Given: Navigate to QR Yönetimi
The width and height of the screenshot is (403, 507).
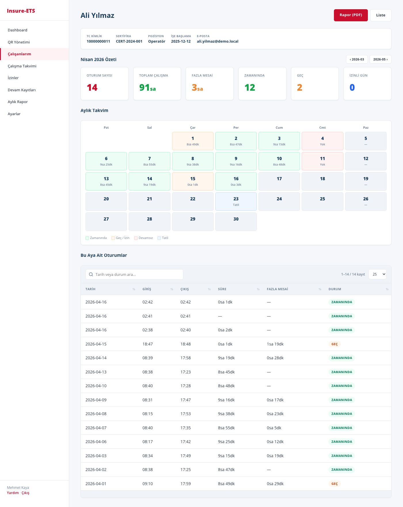Looking at the screenshot, I should click(19, 42).
